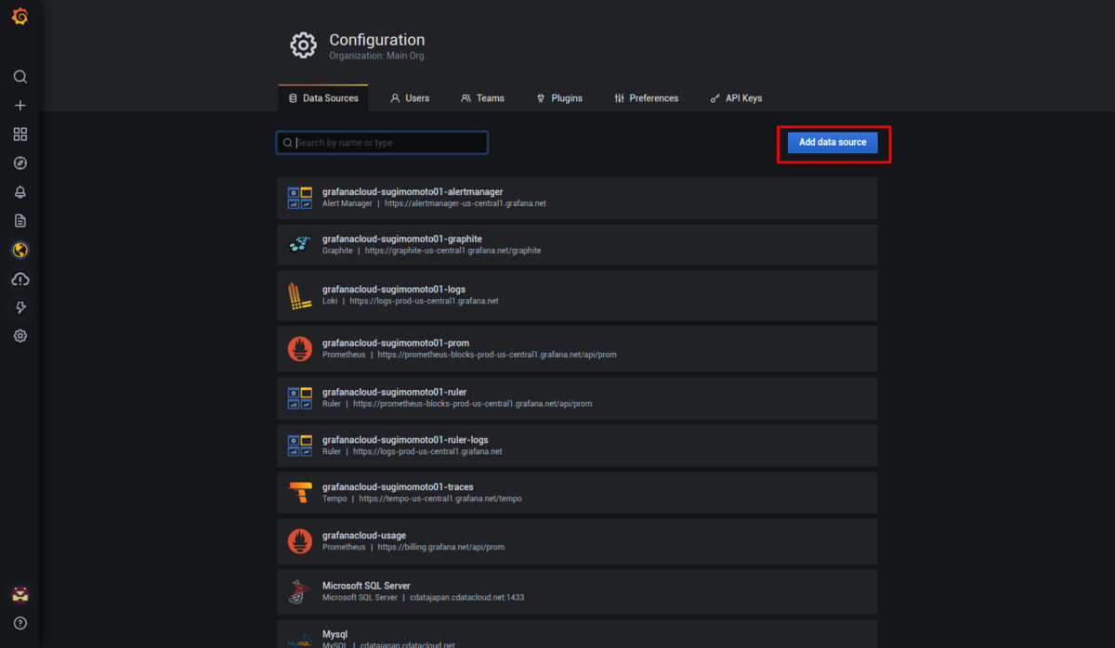Switch to the Data Sources tab
This screenshot has width=1115, height=648.
point(323,98)
